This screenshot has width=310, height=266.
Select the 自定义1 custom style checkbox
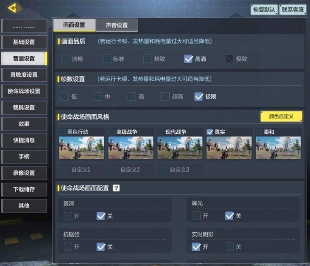pyautogui.click(x=64, y=170)
